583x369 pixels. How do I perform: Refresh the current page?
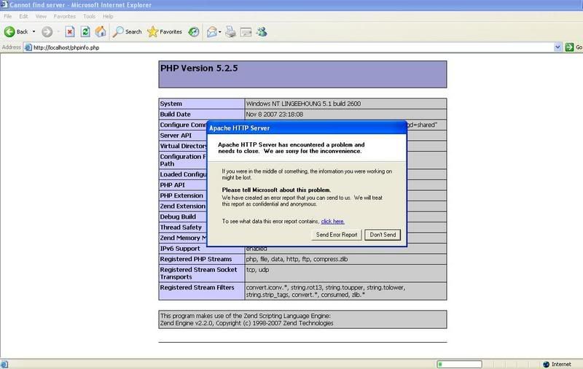point(85,31)
